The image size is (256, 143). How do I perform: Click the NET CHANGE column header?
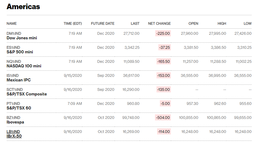159,23
